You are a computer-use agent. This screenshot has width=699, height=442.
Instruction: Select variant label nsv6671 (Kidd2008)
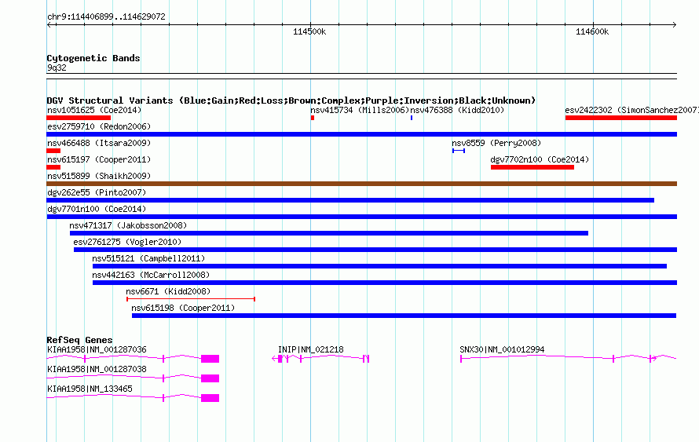(x=168, y=291)
